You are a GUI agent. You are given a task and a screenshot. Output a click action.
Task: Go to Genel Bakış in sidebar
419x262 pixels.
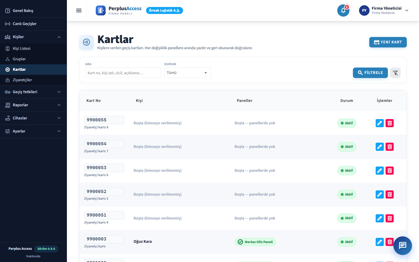(33, 11)
